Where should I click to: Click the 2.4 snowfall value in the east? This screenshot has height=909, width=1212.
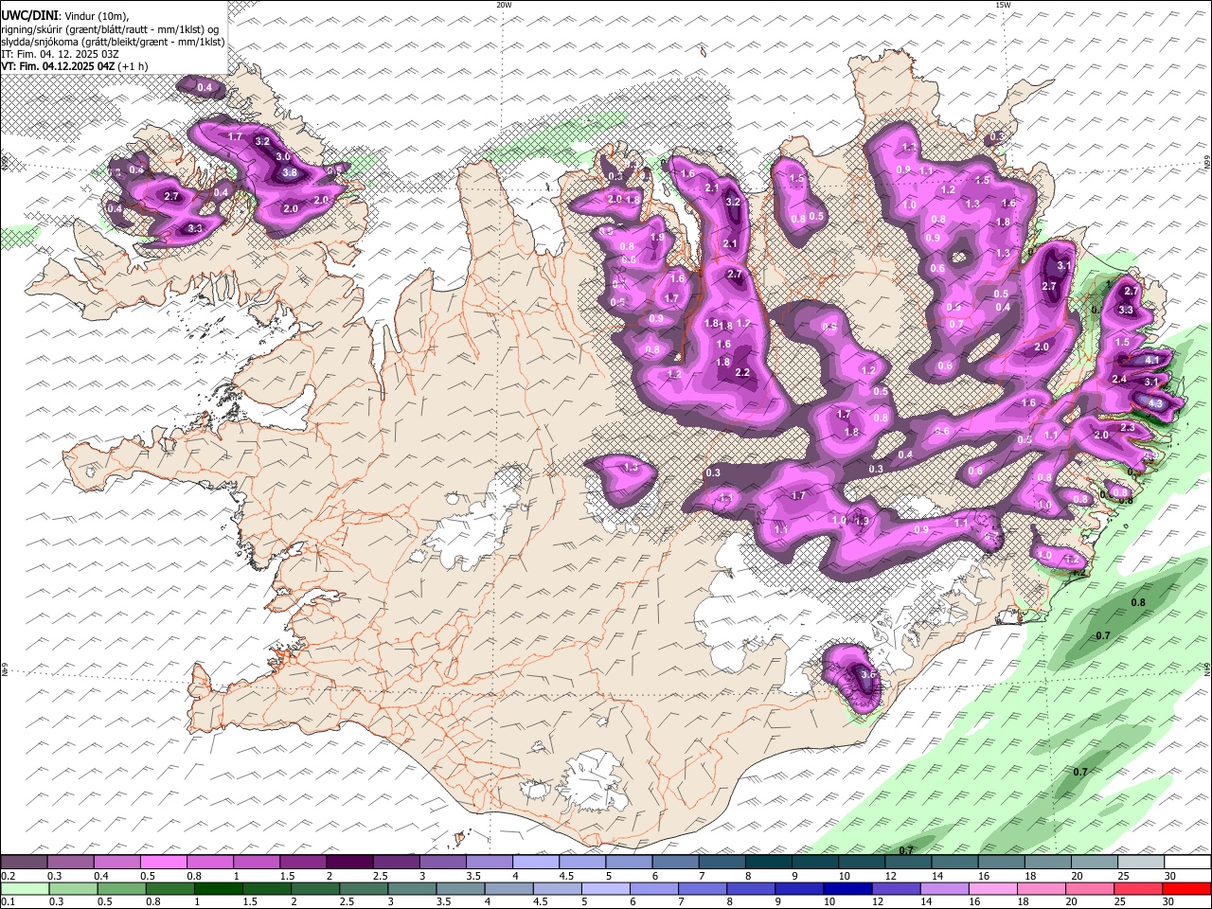click(1118, 379)
